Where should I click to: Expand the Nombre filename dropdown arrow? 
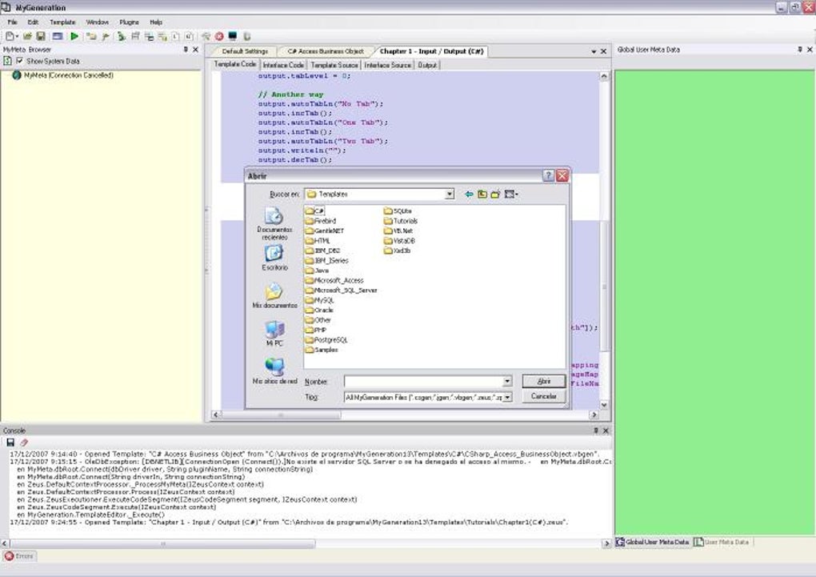507,382
